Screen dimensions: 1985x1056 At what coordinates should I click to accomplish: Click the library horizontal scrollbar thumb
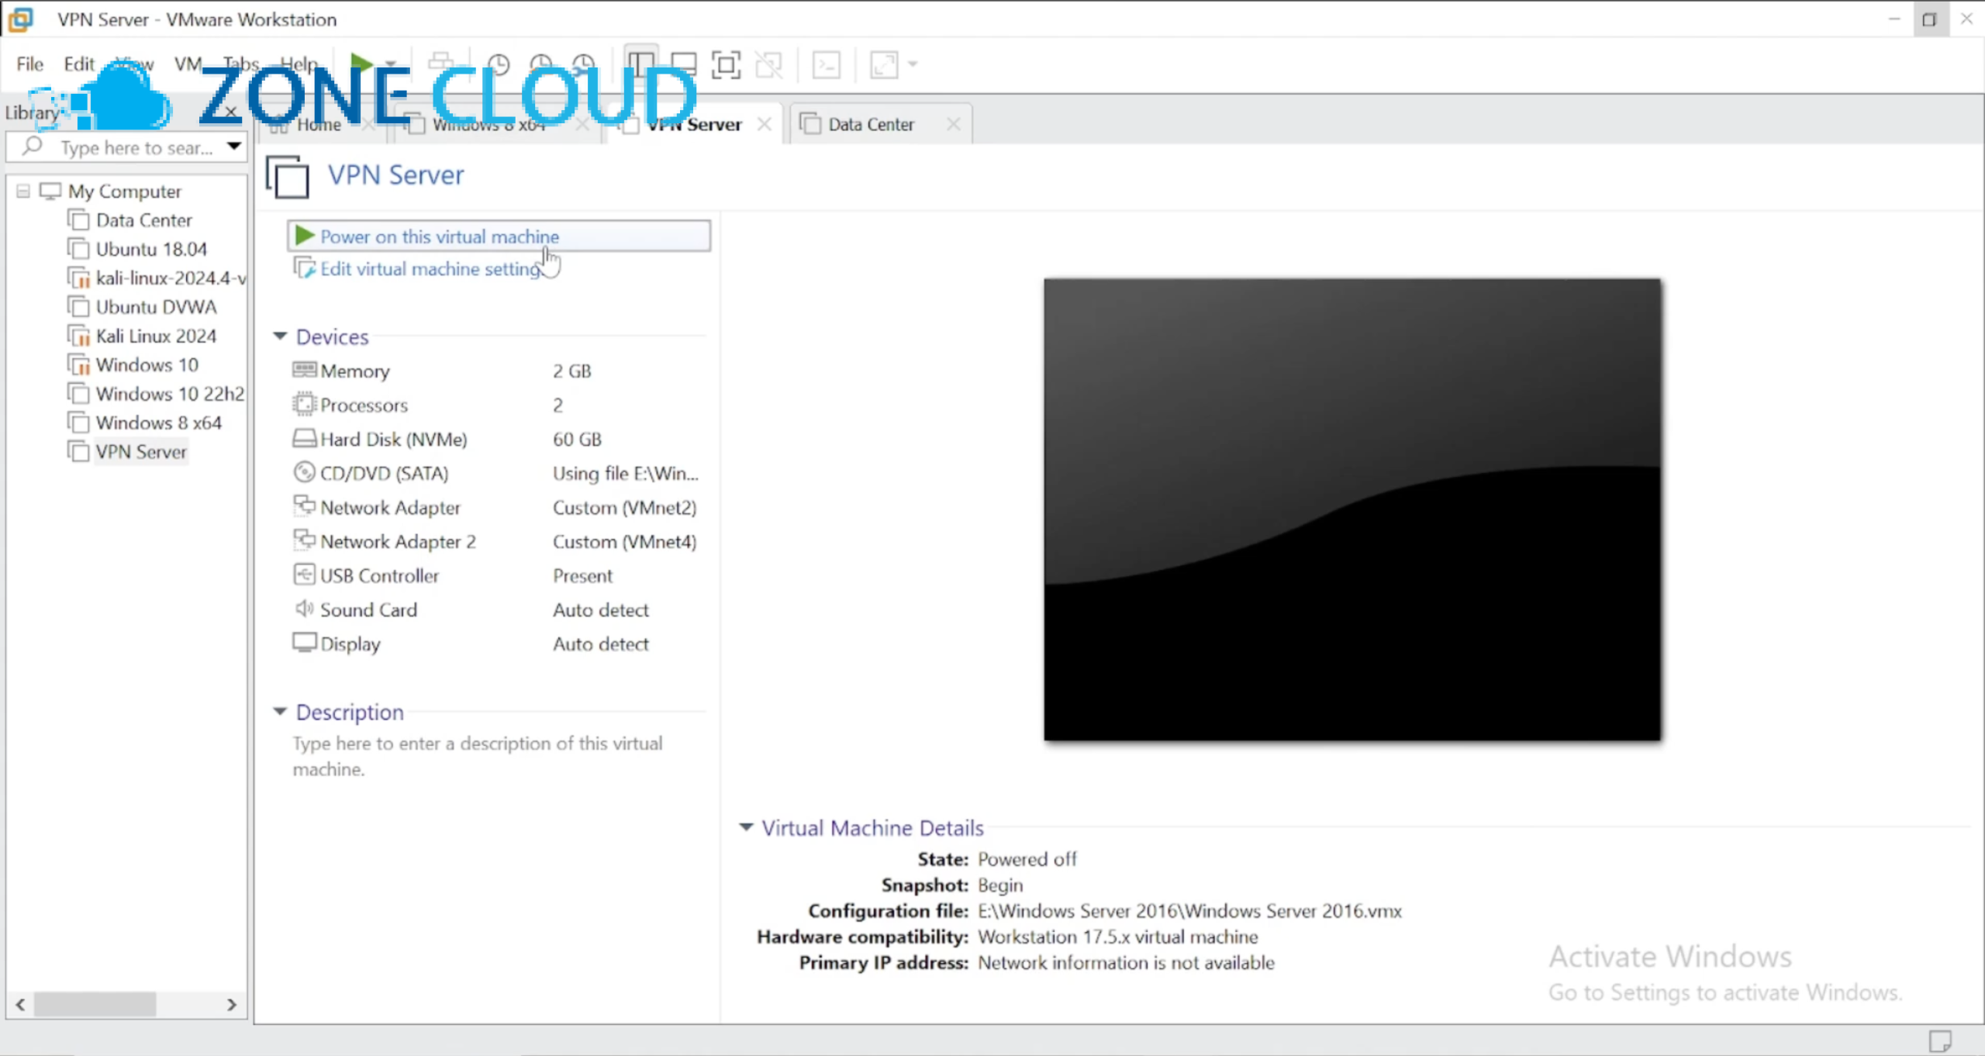pos(95,1005)
